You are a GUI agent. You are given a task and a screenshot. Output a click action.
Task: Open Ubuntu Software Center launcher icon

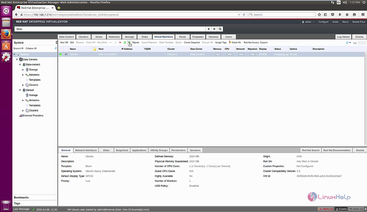click(x=6, y=45)
